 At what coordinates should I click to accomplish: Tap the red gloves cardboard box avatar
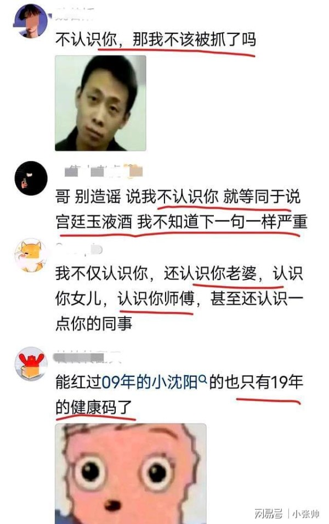31,364
